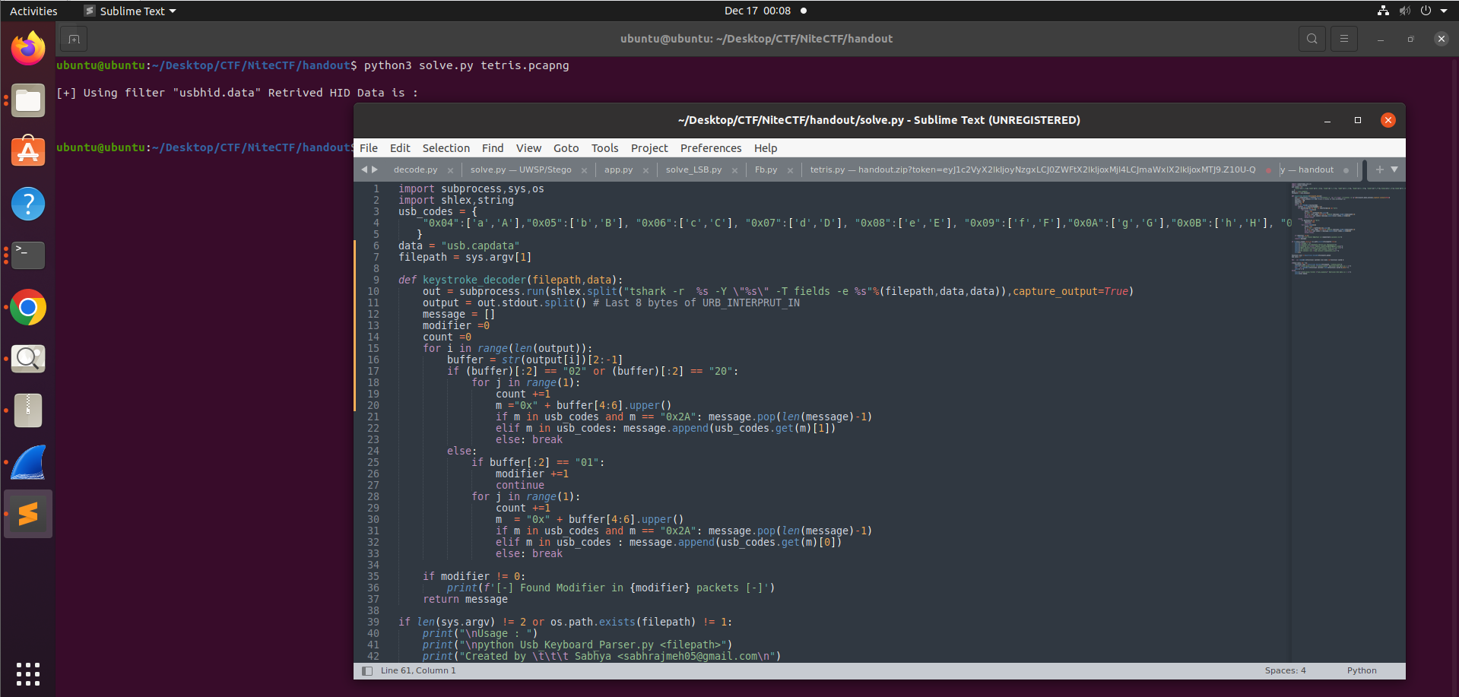Click the search icon in the terminal titlebar
Screen dimensions: 1459x697
[x=1311, y=38]
